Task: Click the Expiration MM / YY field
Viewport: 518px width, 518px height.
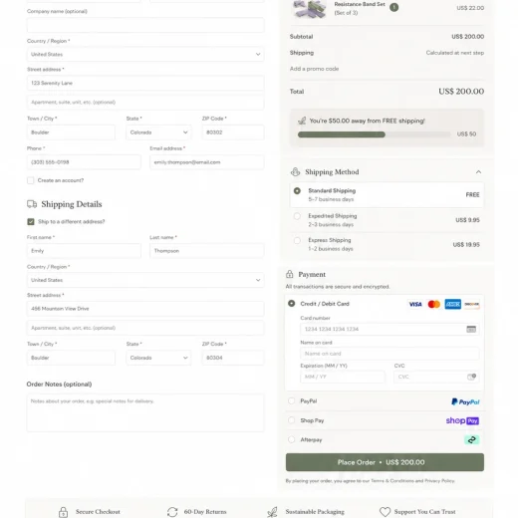Action: coord(343,377)
